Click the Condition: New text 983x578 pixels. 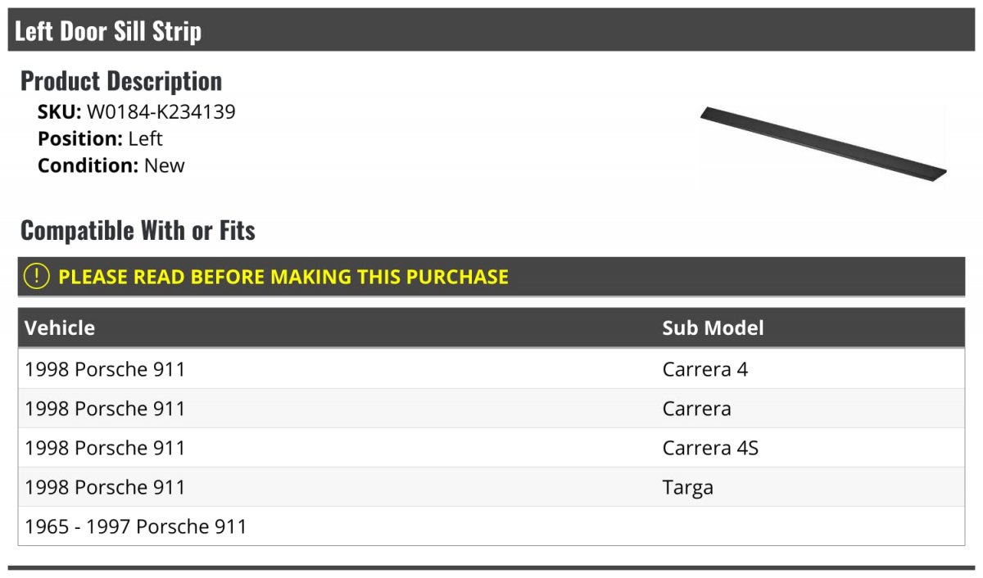pyautogui.click(x=111, y=165)
